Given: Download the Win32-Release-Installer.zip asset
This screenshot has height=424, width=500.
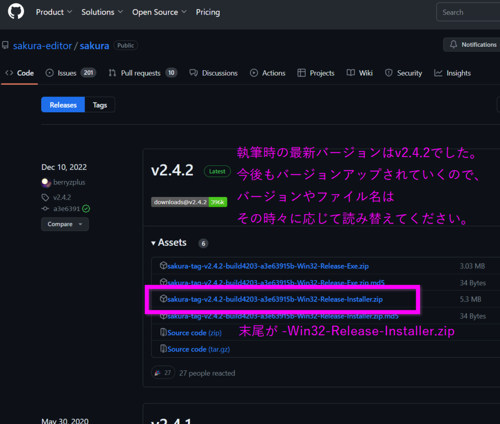Looking at the screenshot, I should click(x=275, y=299).
